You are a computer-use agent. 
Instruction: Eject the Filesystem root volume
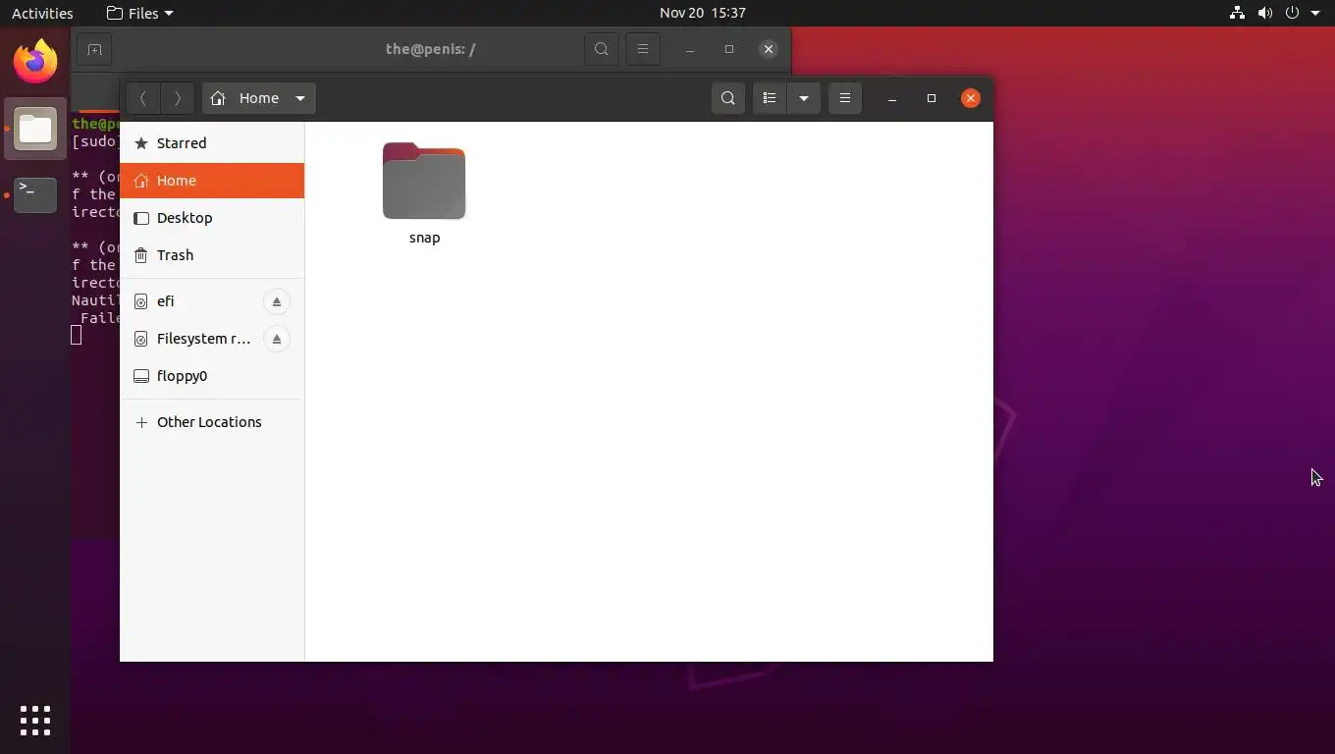point(277,339)
